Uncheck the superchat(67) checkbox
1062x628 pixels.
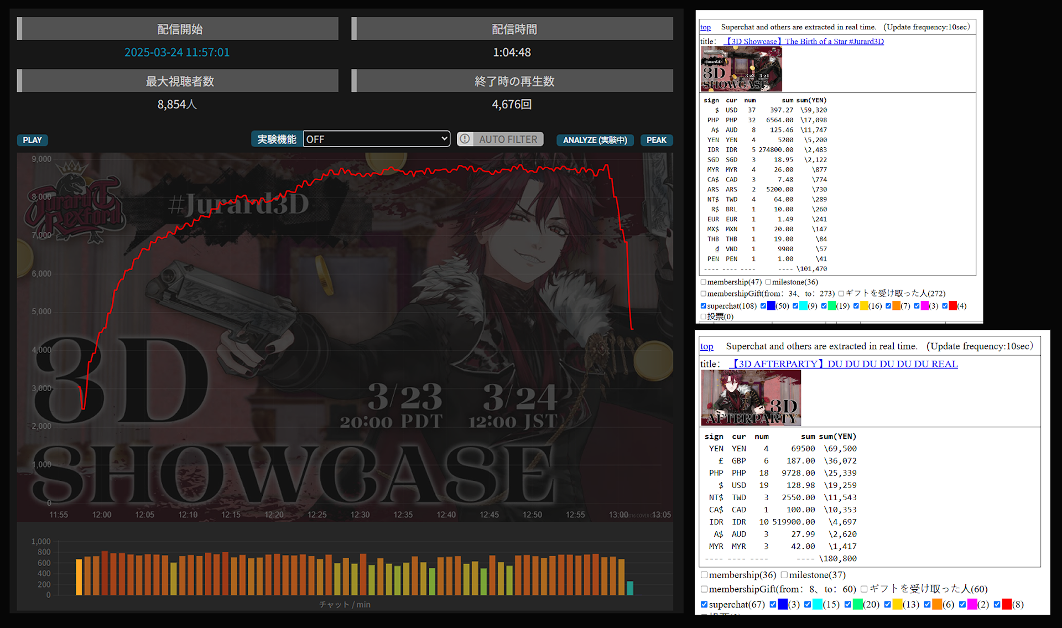(x=704, y=605)
